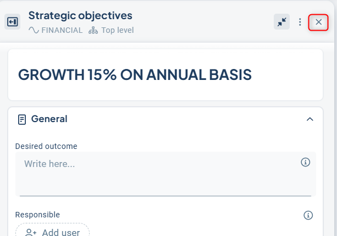Click the side panel toggle icon
Viewport: 337px width, 236px height.
(x=13, y=22)
